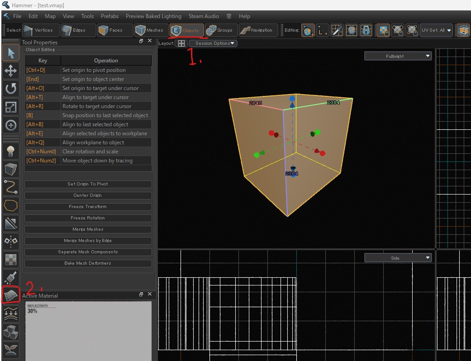The height and width of the screenshot is (361, 471).
Task: Select the plant foliage tool icon
Action: point(10,349)
